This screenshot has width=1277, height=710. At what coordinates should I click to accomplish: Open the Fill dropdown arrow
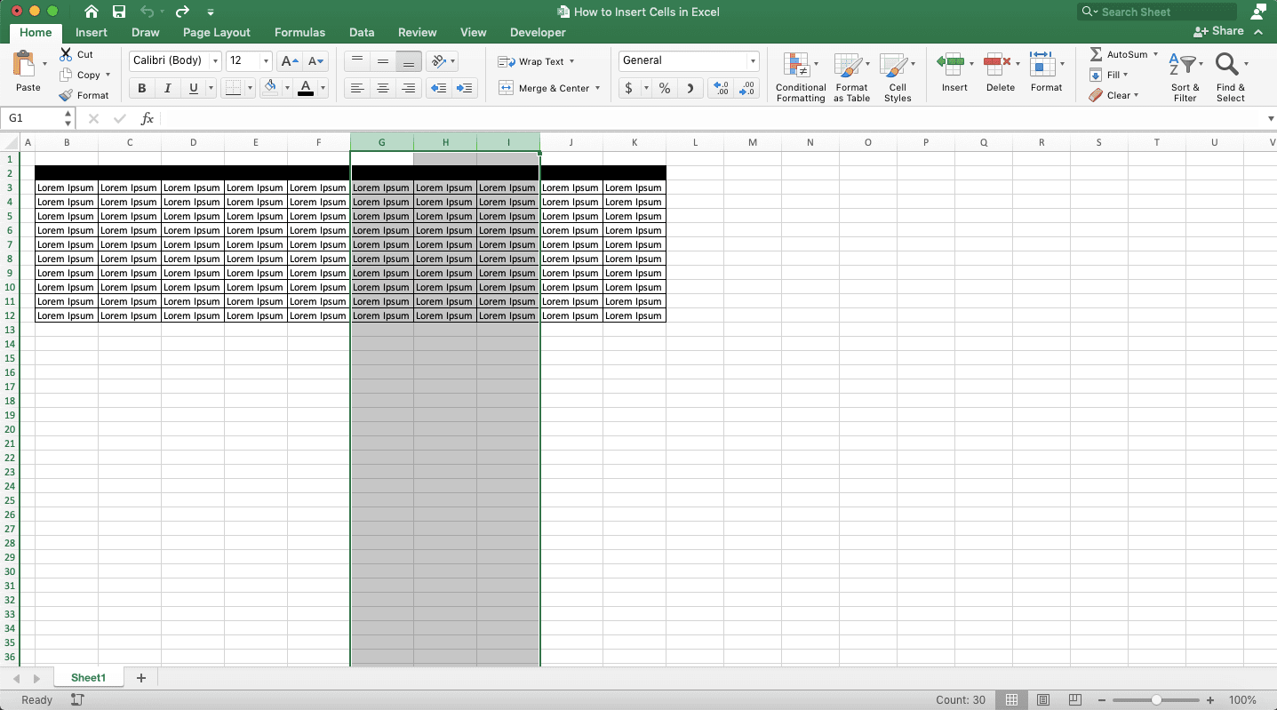point(1125,75)
